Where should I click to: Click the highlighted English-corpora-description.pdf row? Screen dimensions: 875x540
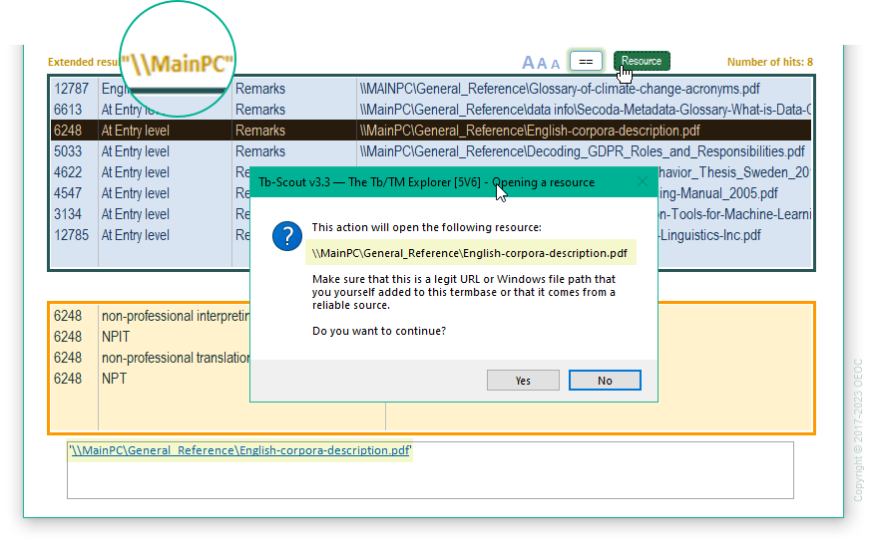pos(529,131)
